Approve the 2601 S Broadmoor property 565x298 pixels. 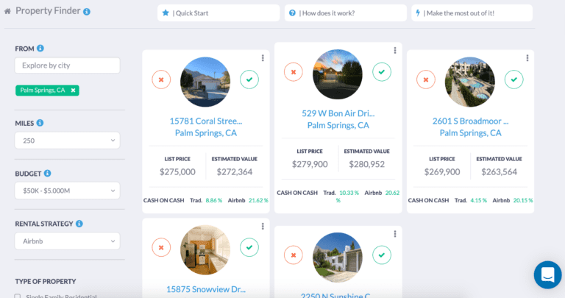514,79
